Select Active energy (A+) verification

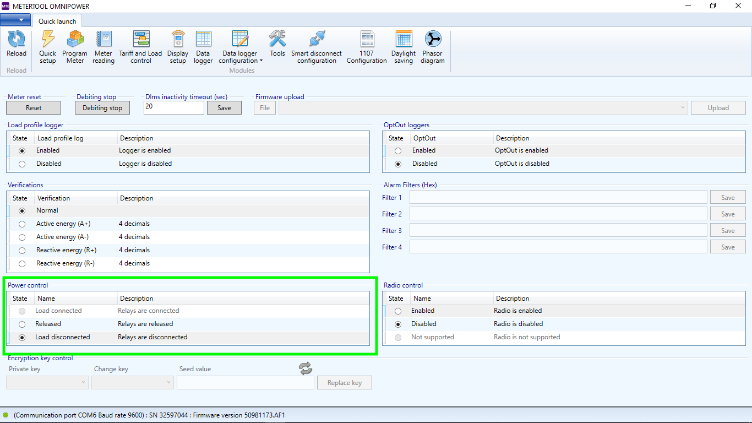[x=22, y=224]
